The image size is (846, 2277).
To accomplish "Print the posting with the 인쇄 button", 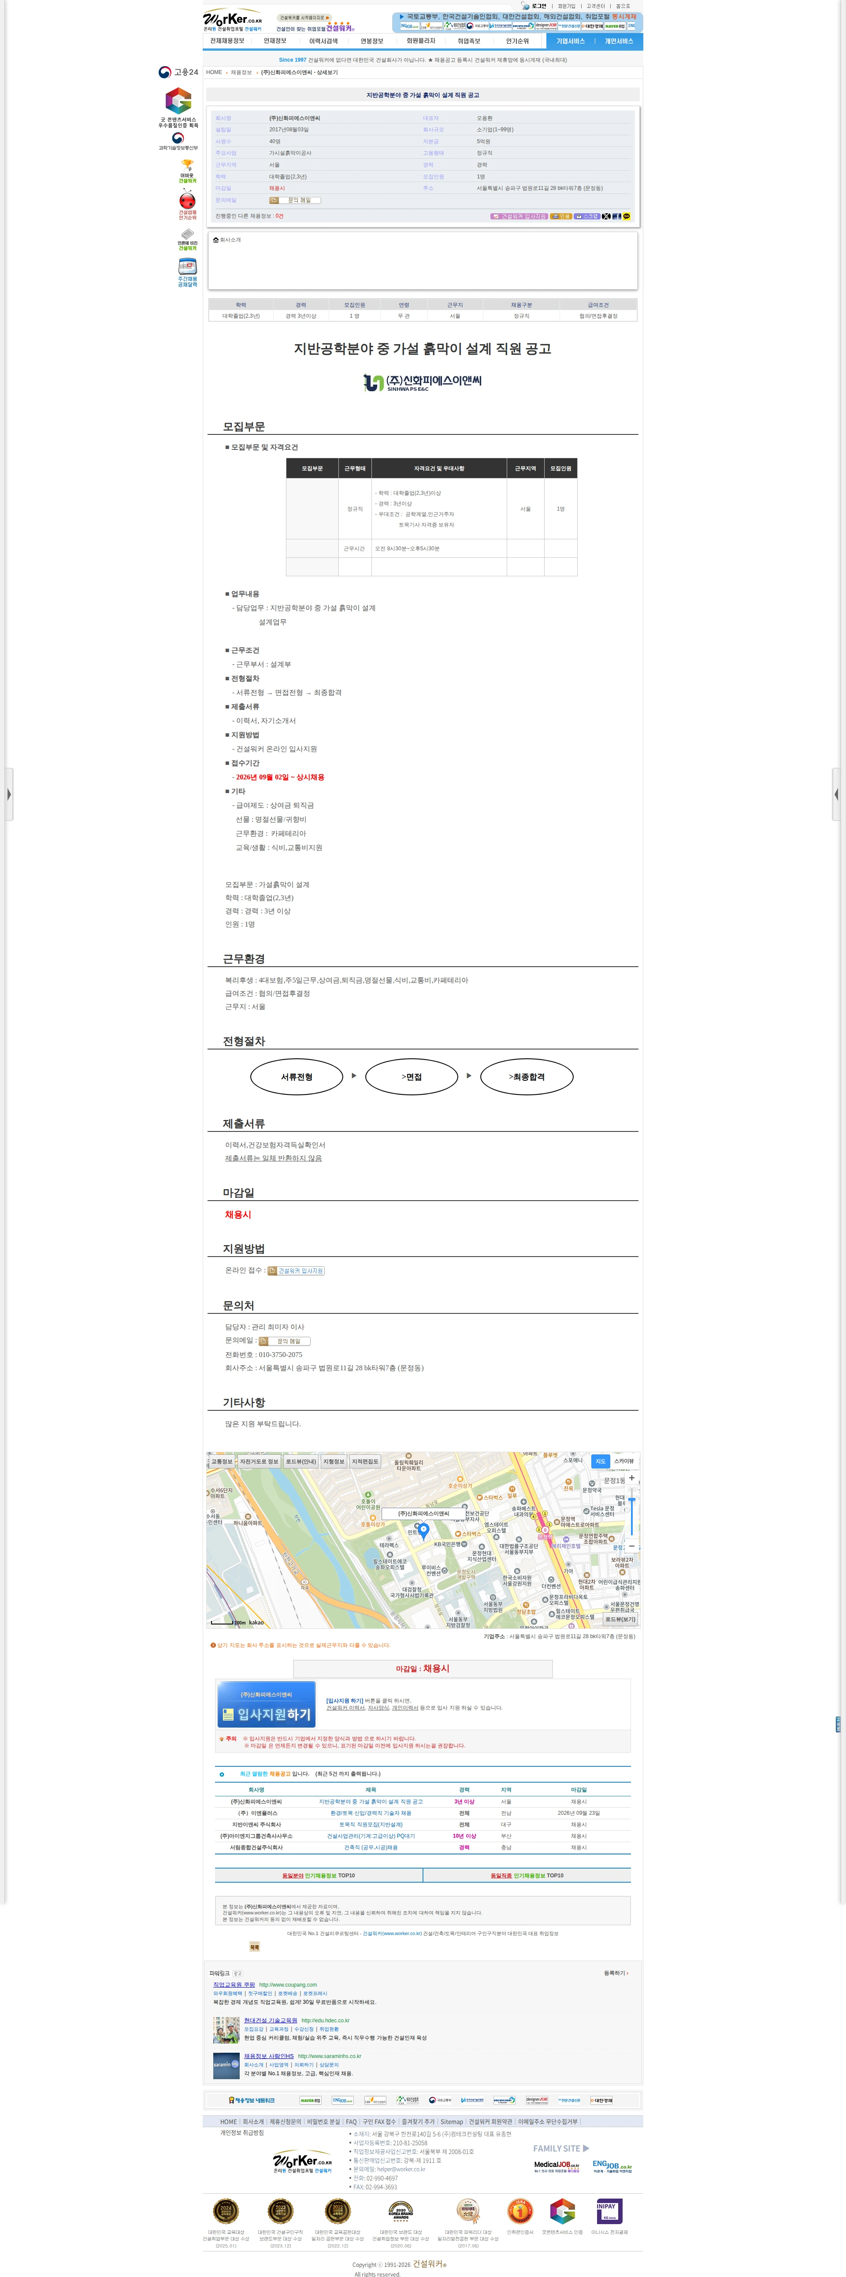I will 560,216.
